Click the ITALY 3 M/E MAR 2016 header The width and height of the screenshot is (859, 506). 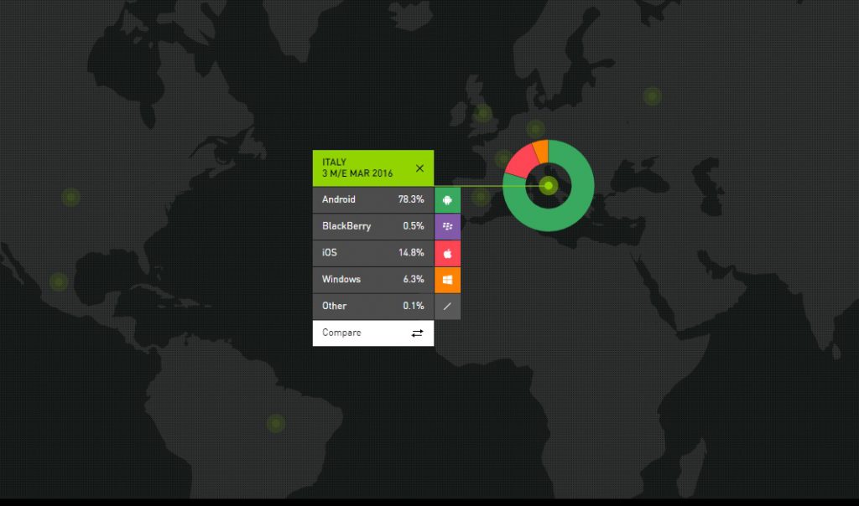click(x=373, y=168)
